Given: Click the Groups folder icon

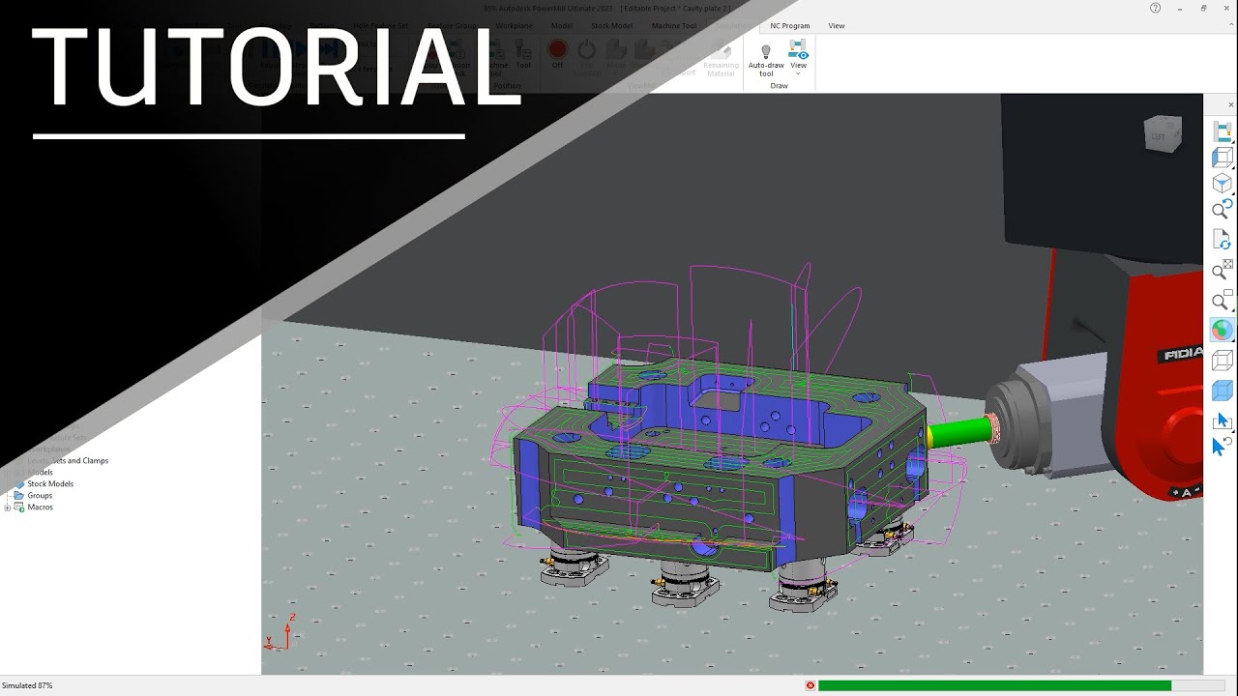Looking at the screenshot, I should (18, 495).
